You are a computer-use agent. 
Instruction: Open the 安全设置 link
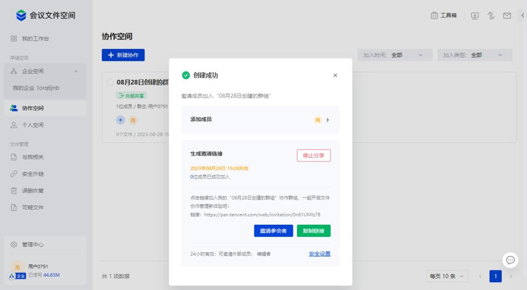[320, 254]
